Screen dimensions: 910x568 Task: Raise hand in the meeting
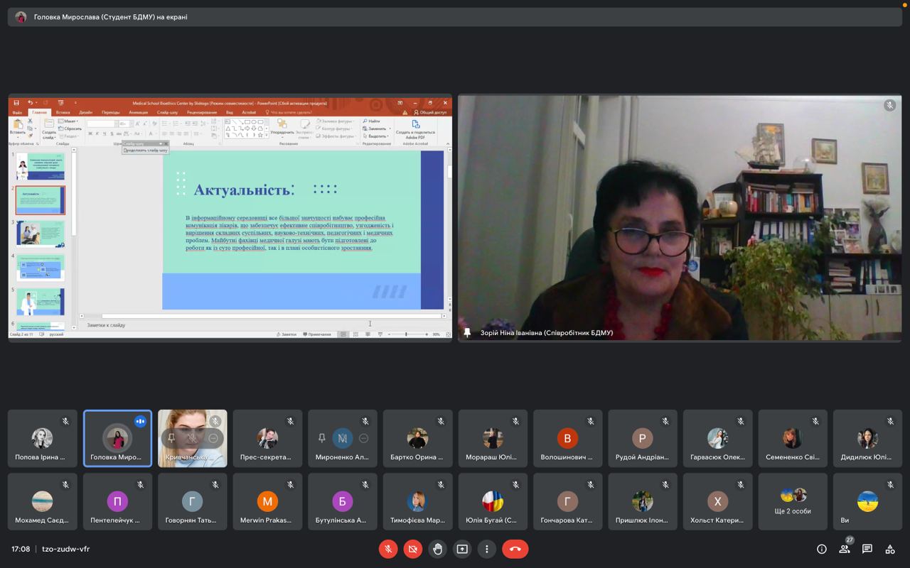[x=437, y=549]
